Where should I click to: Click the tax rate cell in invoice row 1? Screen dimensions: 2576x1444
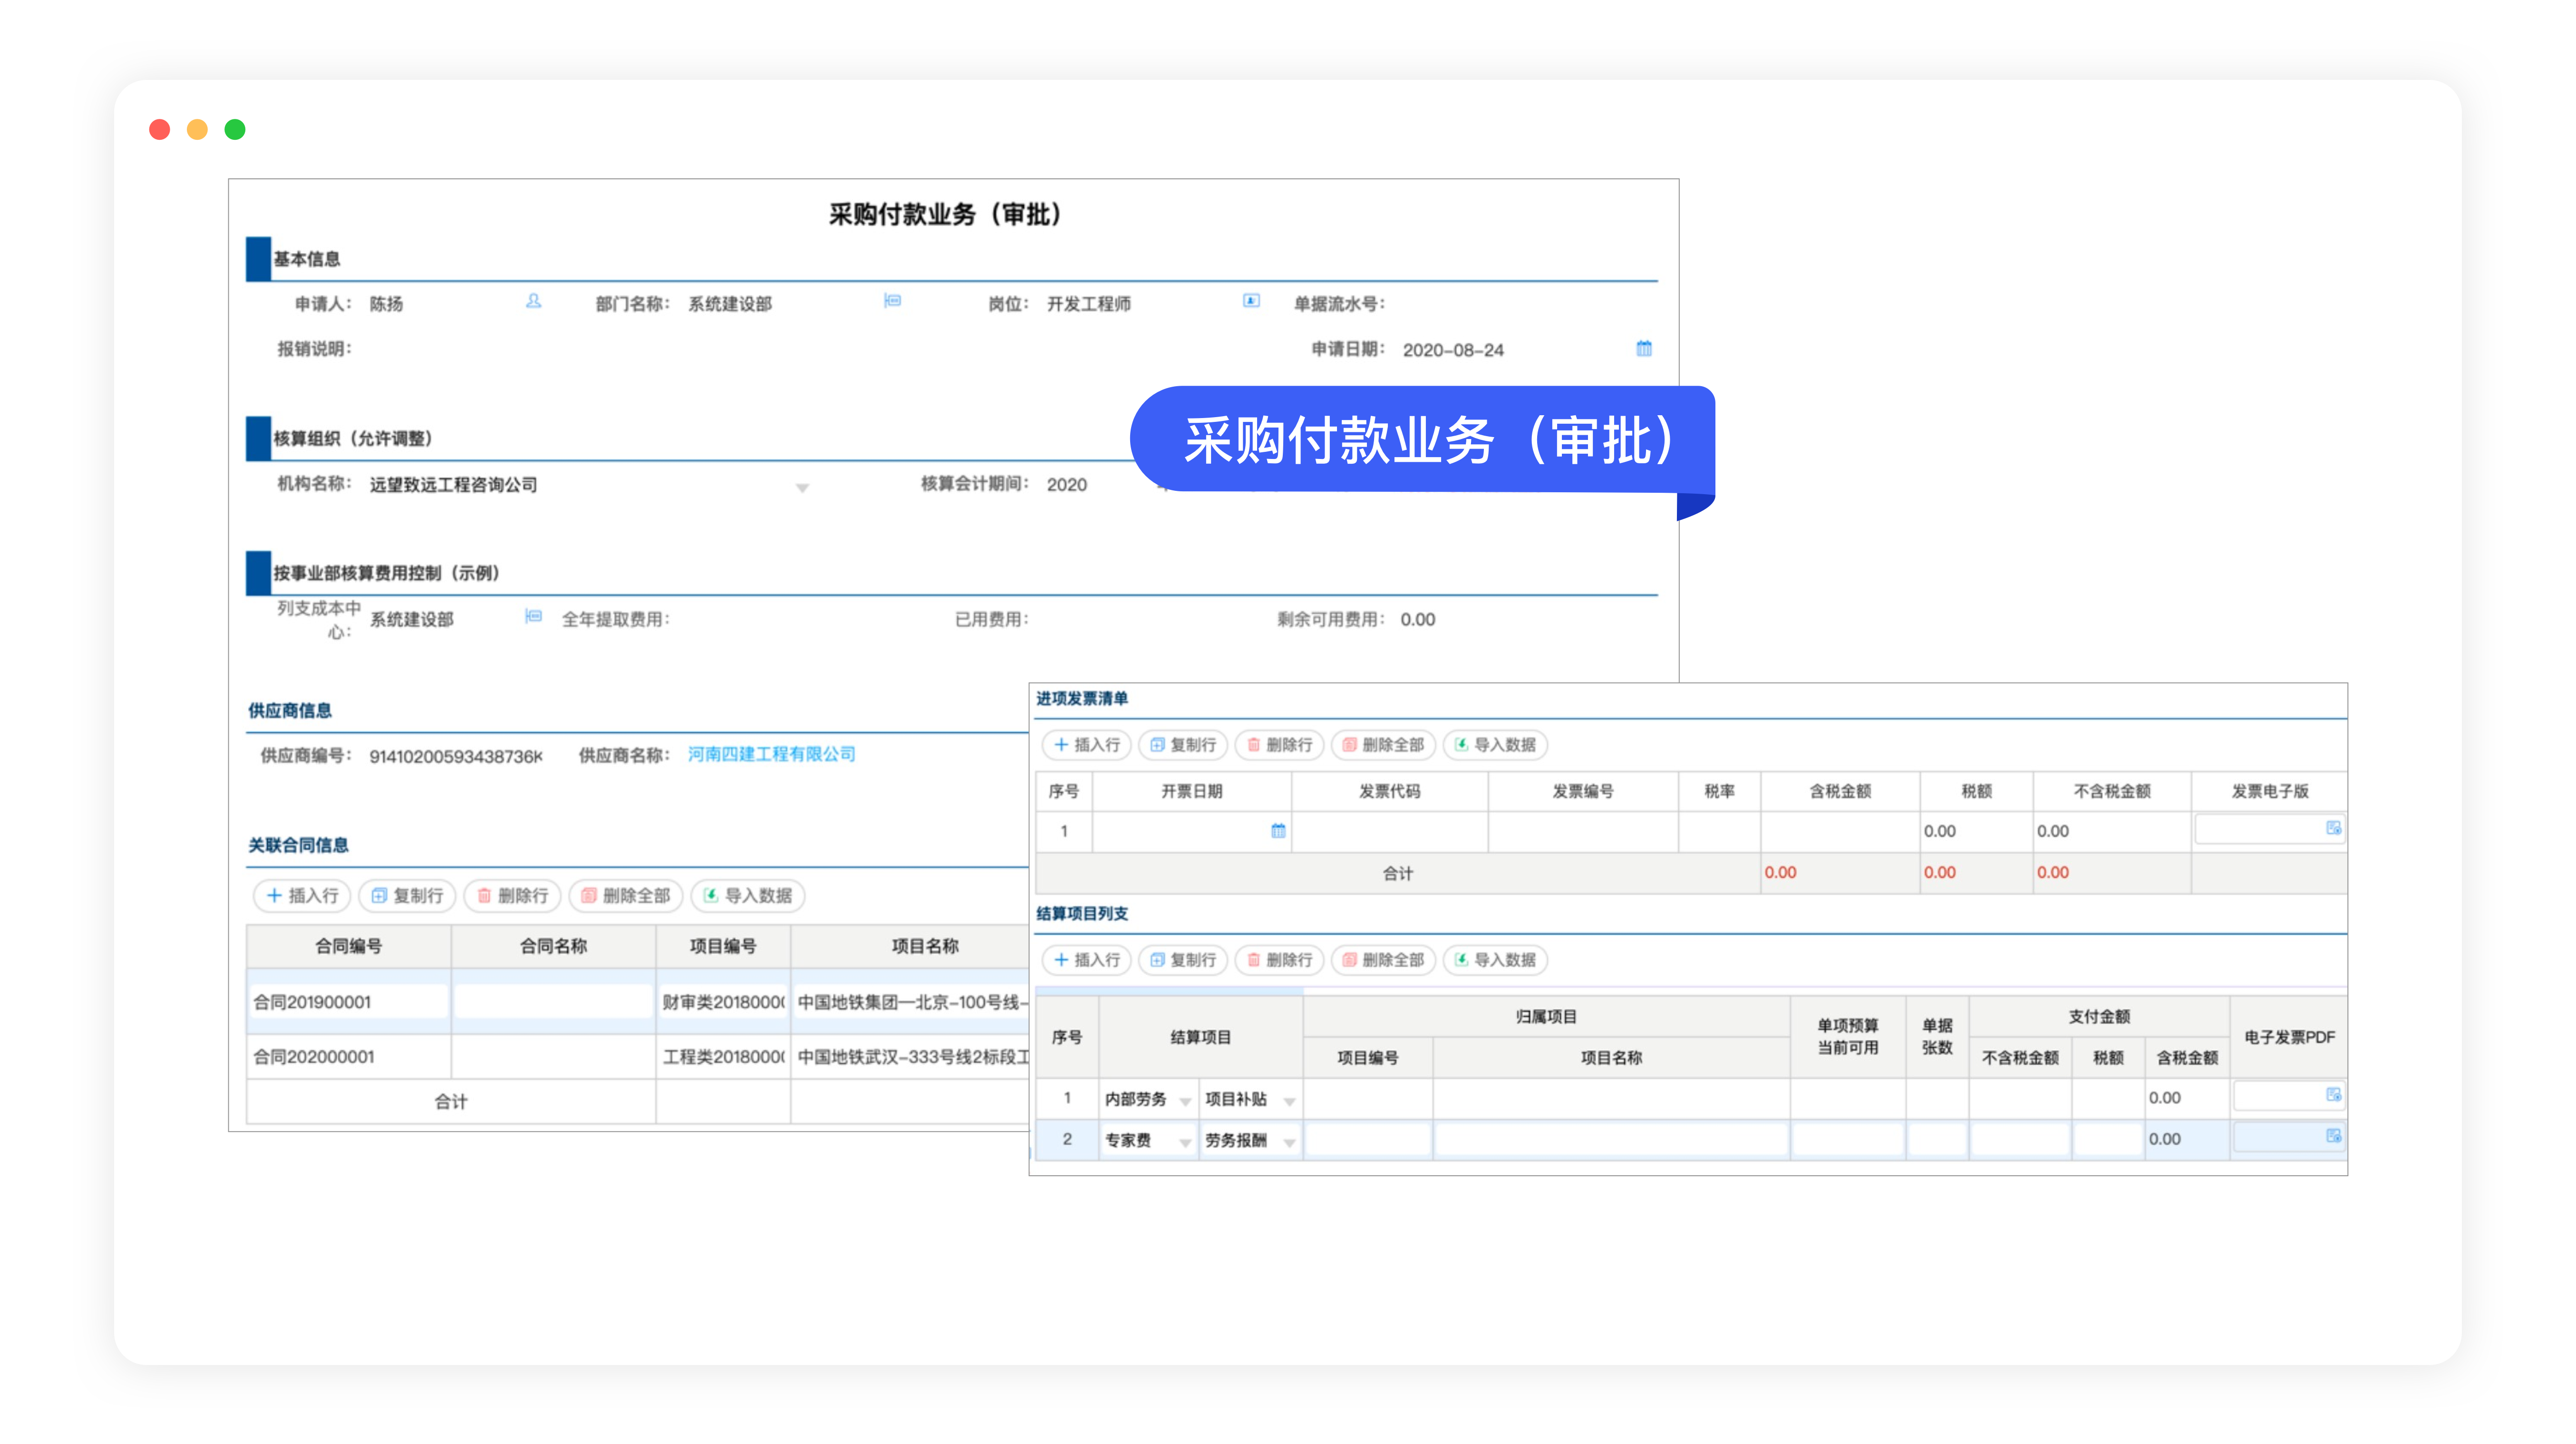click(x=1719, y=831)
